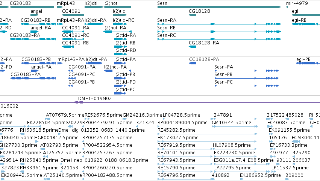Select the CG30183-PA protein
Viewport: 320px width, 181px height.
pyautogui.click(x=26, y=75)
